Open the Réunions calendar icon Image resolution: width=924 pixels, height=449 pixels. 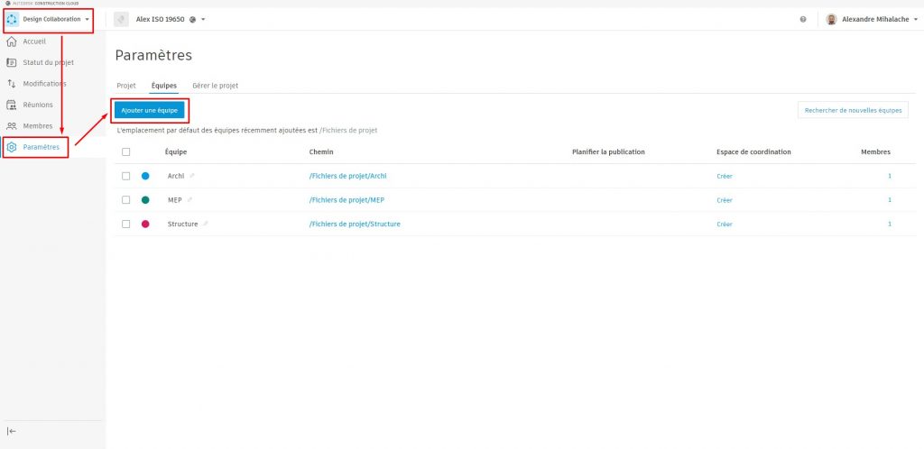pyautogui.click(x=12, y=105)
